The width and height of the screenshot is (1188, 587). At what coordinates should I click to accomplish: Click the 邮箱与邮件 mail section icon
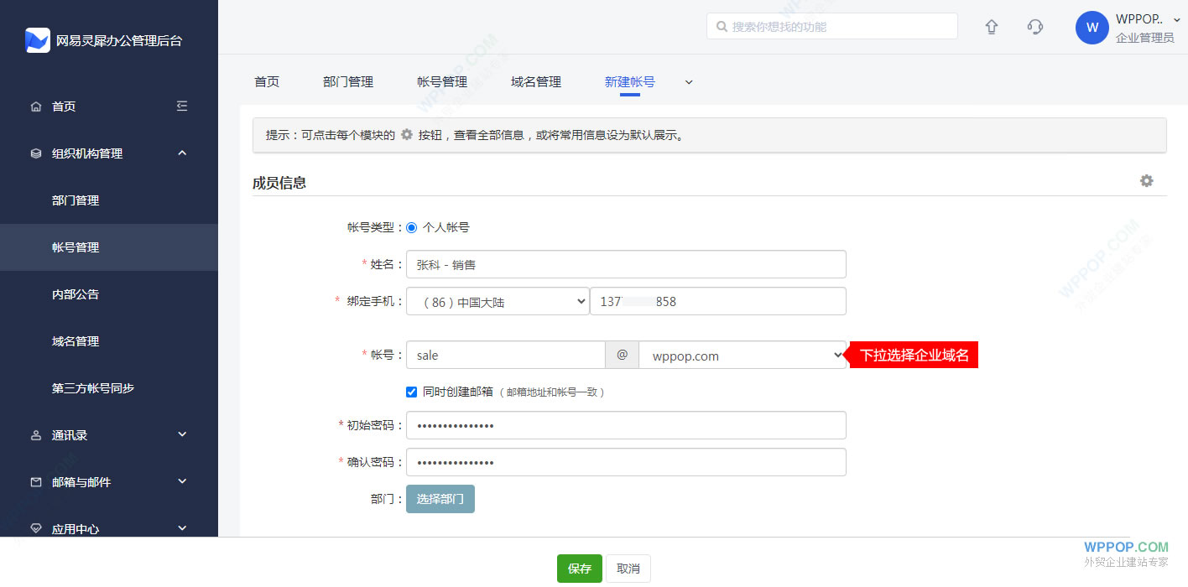[35, 481]
